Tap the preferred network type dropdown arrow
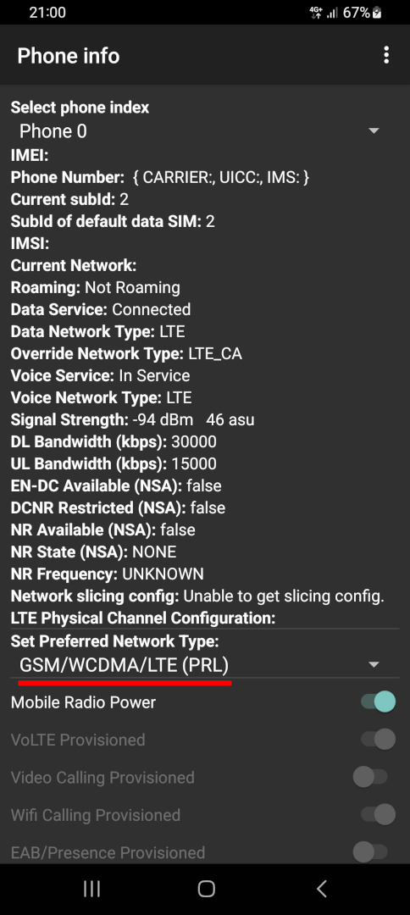Image resolution: width=410 pixels, height=915 pixels. click(374, 665)
